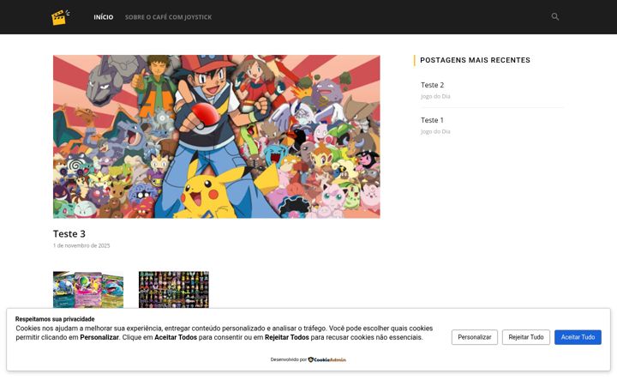Open the search magnifier icon
The image size is (617, 386).
point(554,16)
